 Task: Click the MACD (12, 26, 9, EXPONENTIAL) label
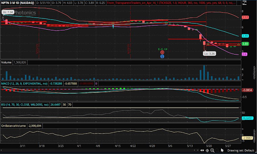[24, 84]
